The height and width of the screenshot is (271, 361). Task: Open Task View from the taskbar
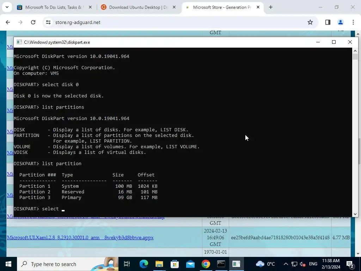click(x=127, y=264)
